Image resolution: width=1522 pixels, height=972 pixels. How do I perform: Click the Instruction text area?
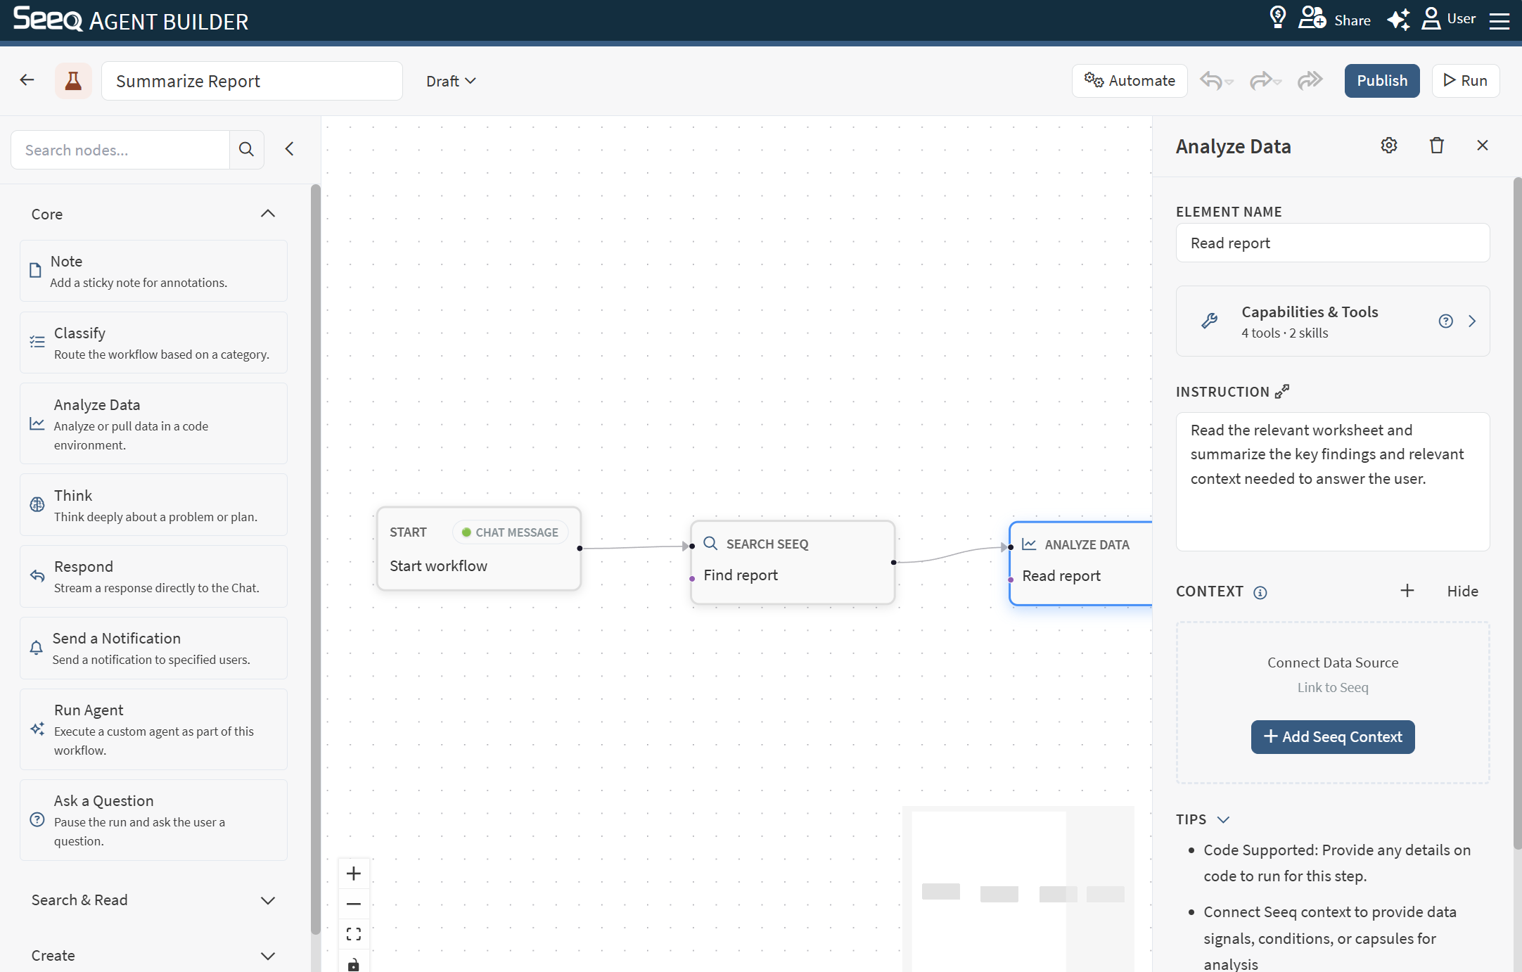coord(1333,482)
